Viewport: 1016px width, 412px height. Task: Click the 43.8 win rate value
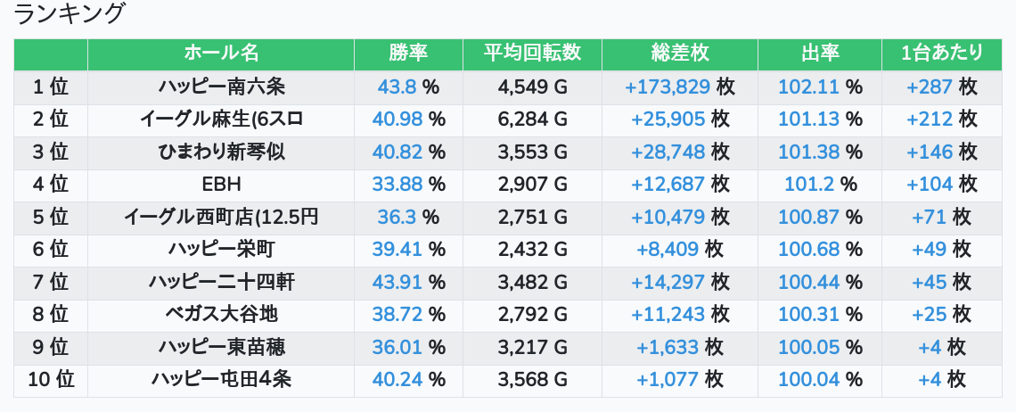pyautogui.click(x=397, y=87)
